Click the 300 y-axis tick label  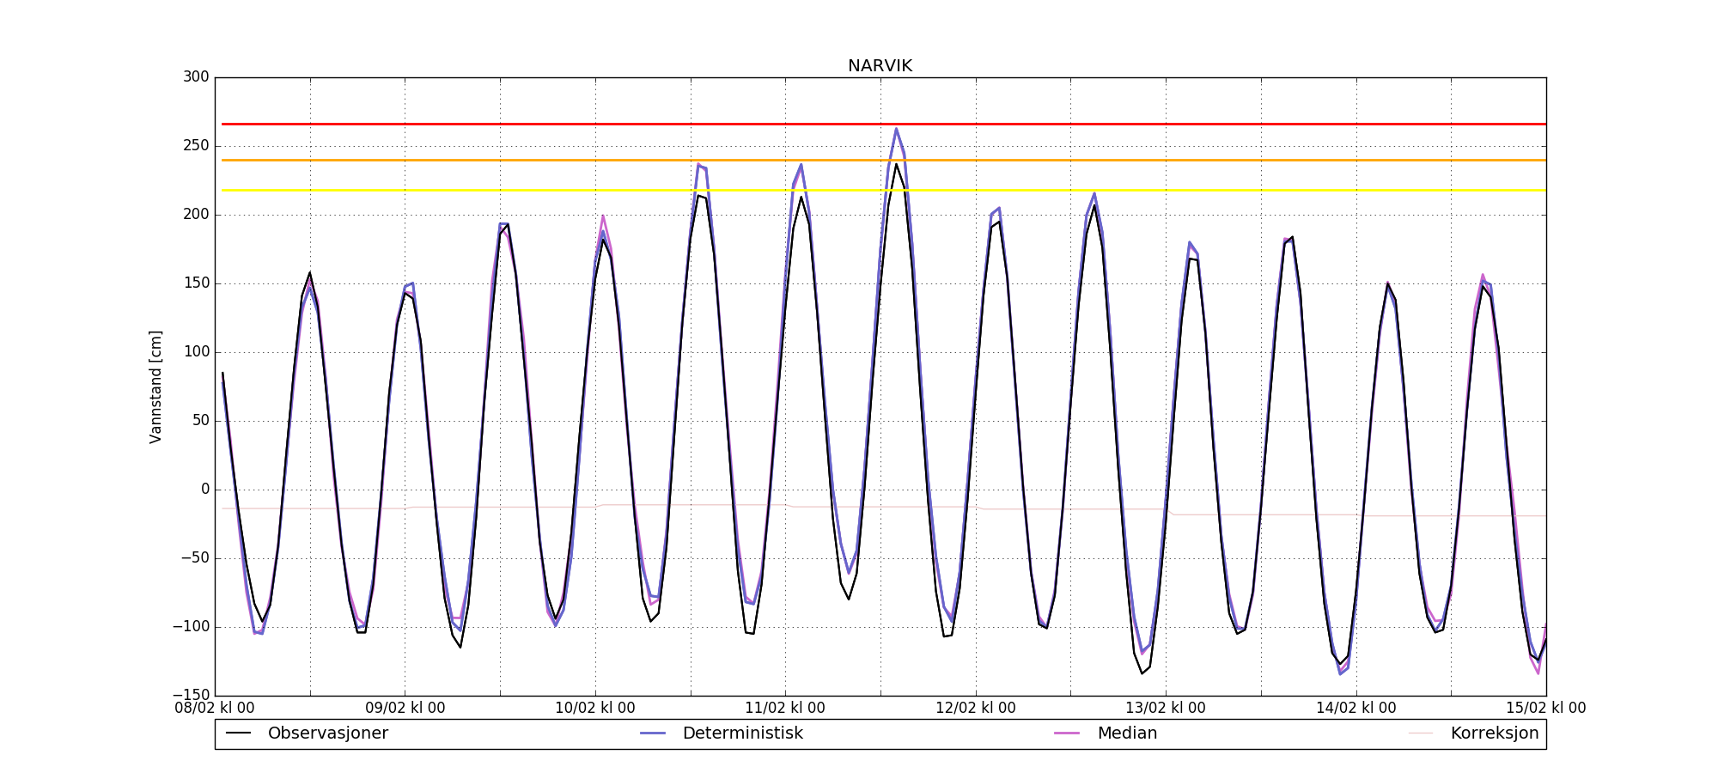coord(196,77)
